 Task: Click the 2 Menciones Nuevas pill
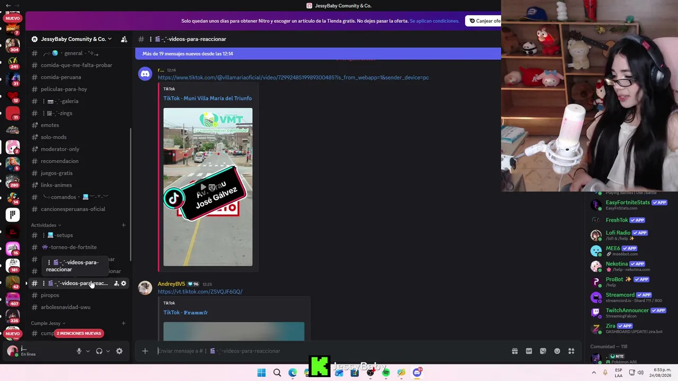(79, 333)
